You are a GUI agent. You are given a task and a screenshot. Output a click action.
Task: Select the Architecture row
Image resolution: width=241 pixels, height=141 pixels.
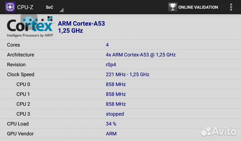[120, 55]
